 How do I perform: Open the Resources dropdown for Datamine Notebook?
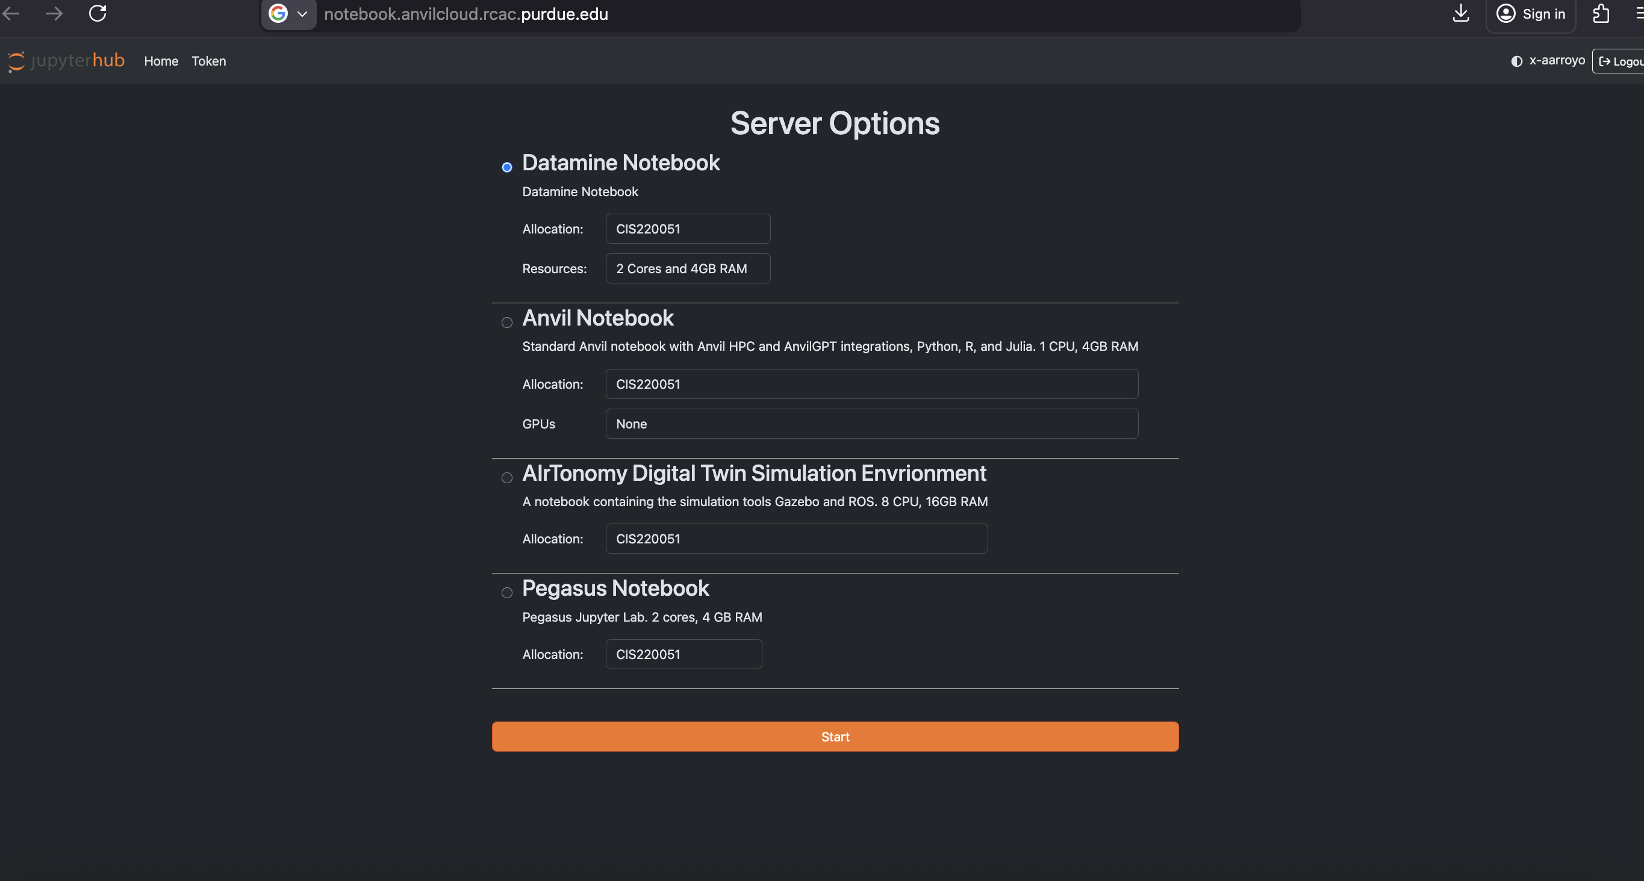click(687, 268)
